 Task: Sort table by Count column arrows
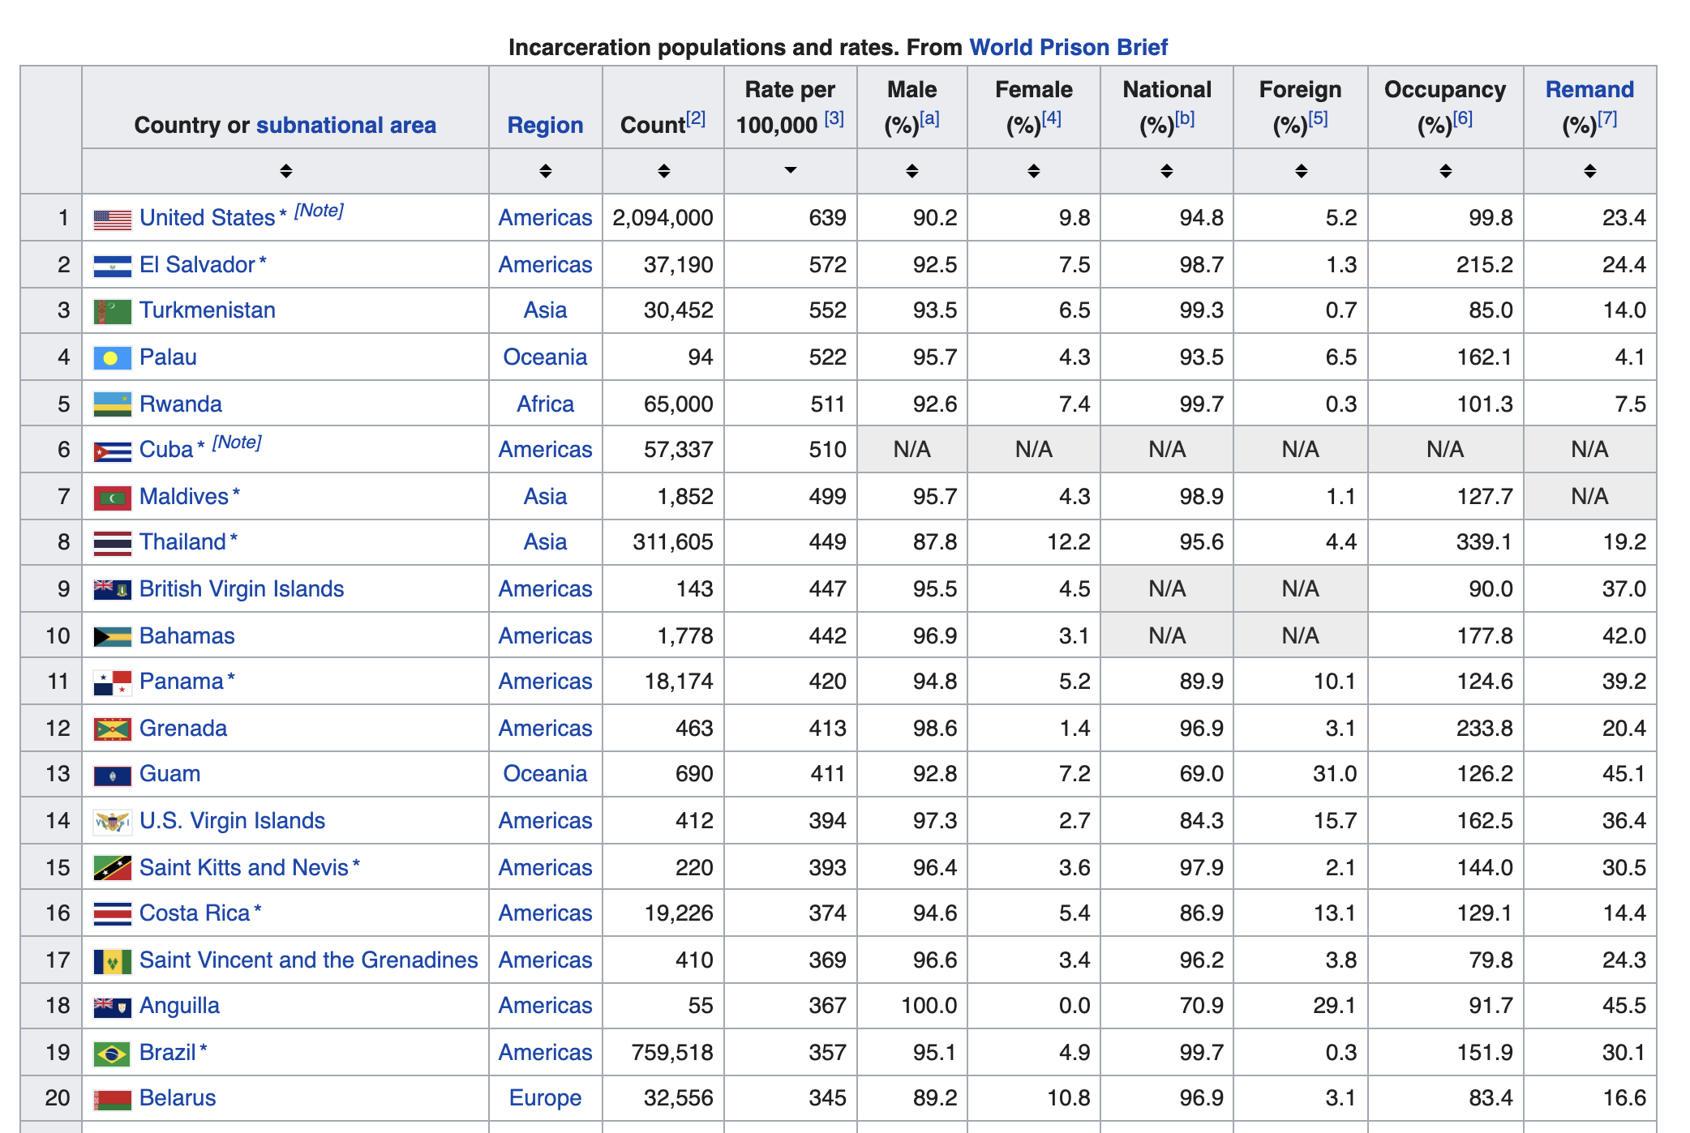tap(663, 171)
